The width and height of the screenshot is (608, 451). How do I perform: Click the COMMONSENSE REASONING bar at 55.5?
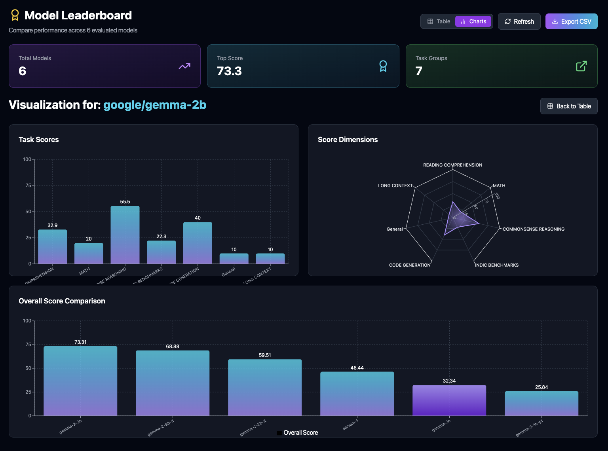pos(125,235)
